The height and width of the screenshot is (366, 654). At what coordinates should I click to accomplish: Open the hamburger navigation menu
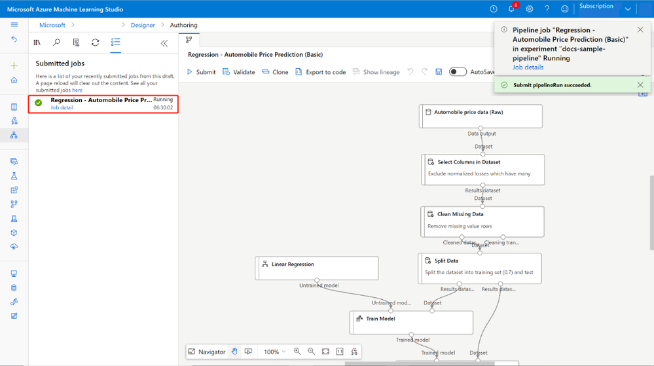[x=14, y=25]
